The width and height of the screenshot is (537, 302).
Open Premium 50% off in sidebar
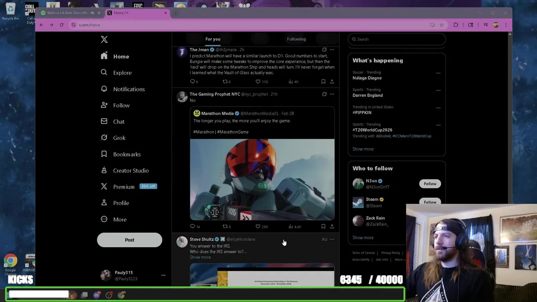click(x=129, y=187)
